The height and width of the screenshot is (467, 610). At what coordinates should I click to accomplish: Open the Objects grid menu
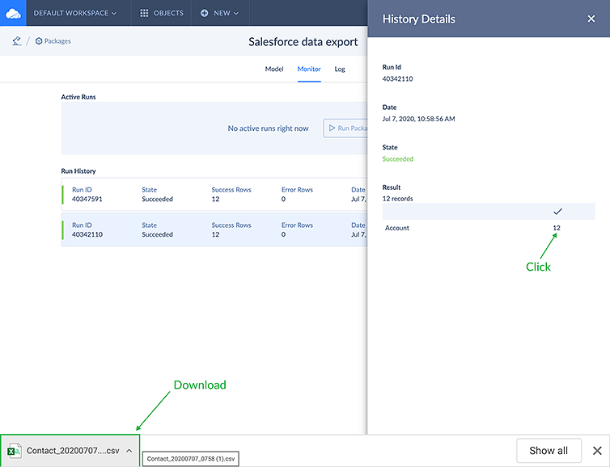(x=162, y=13)
